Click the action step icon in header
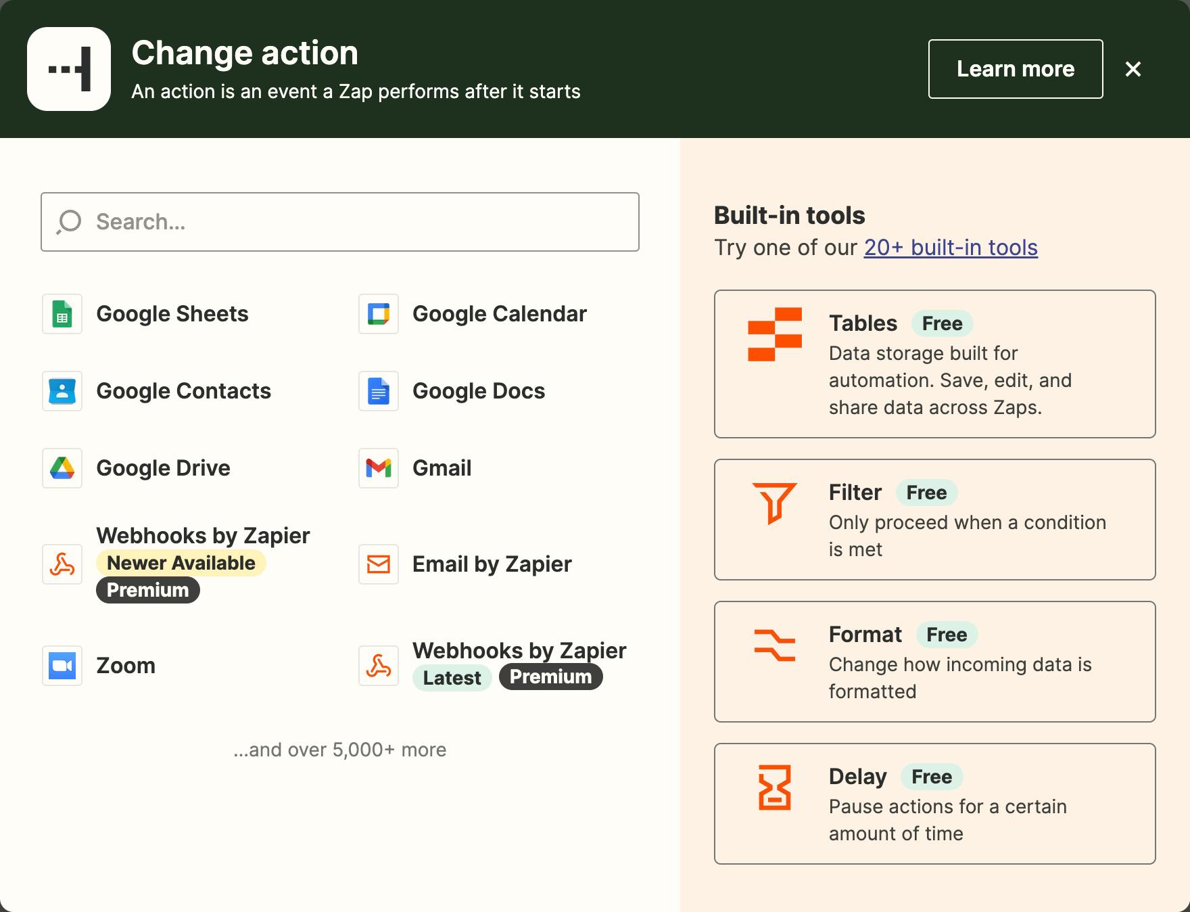This screenshot has height=912, width=1190. point(69,69)
